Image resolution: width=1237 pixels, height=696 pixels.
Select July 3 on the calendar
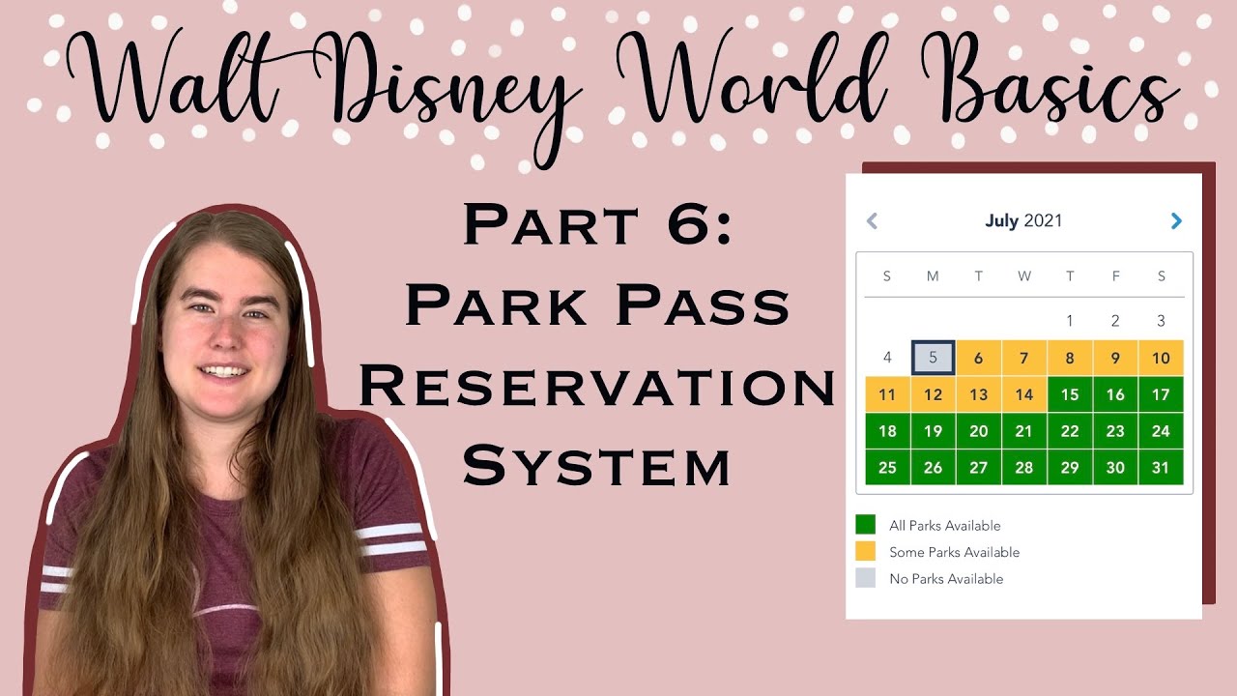[1161, 321]
